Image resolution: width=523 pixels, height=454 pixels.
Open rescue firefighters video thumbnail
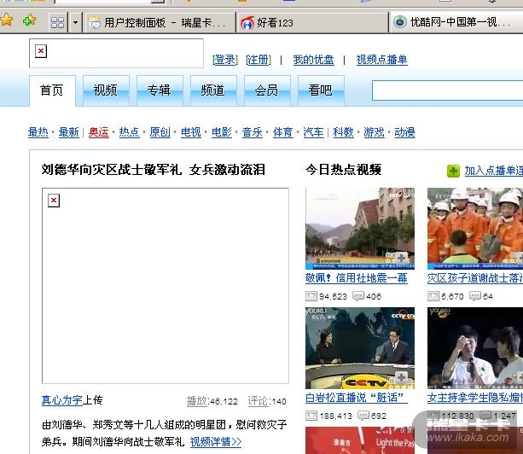tap(474, 227)
